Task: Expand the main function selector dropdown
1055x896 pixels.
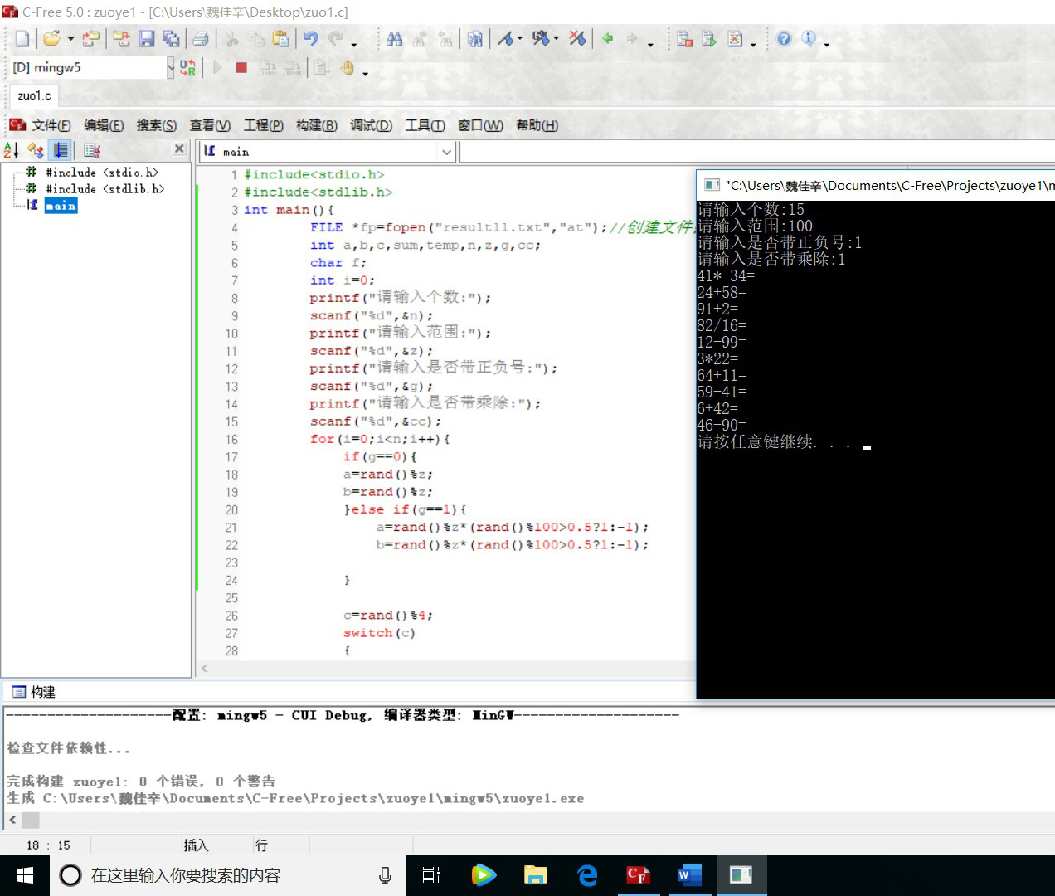Action: (x=447, y=152)
